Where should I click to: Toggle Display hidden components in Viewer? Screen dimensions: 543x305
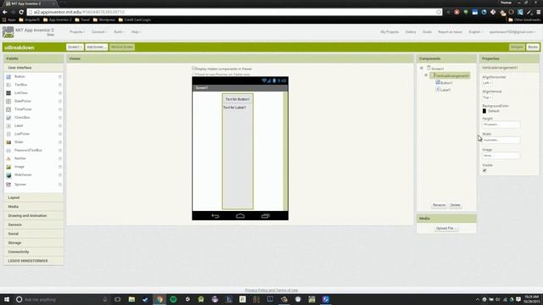tap(194, 69)
